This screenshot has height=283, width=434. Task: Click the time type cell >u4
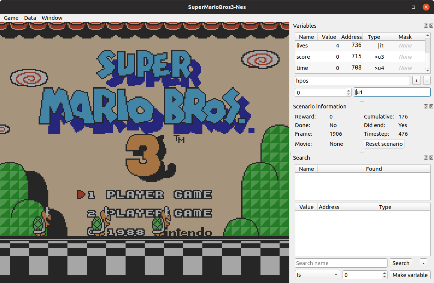[x=374, y=68]
